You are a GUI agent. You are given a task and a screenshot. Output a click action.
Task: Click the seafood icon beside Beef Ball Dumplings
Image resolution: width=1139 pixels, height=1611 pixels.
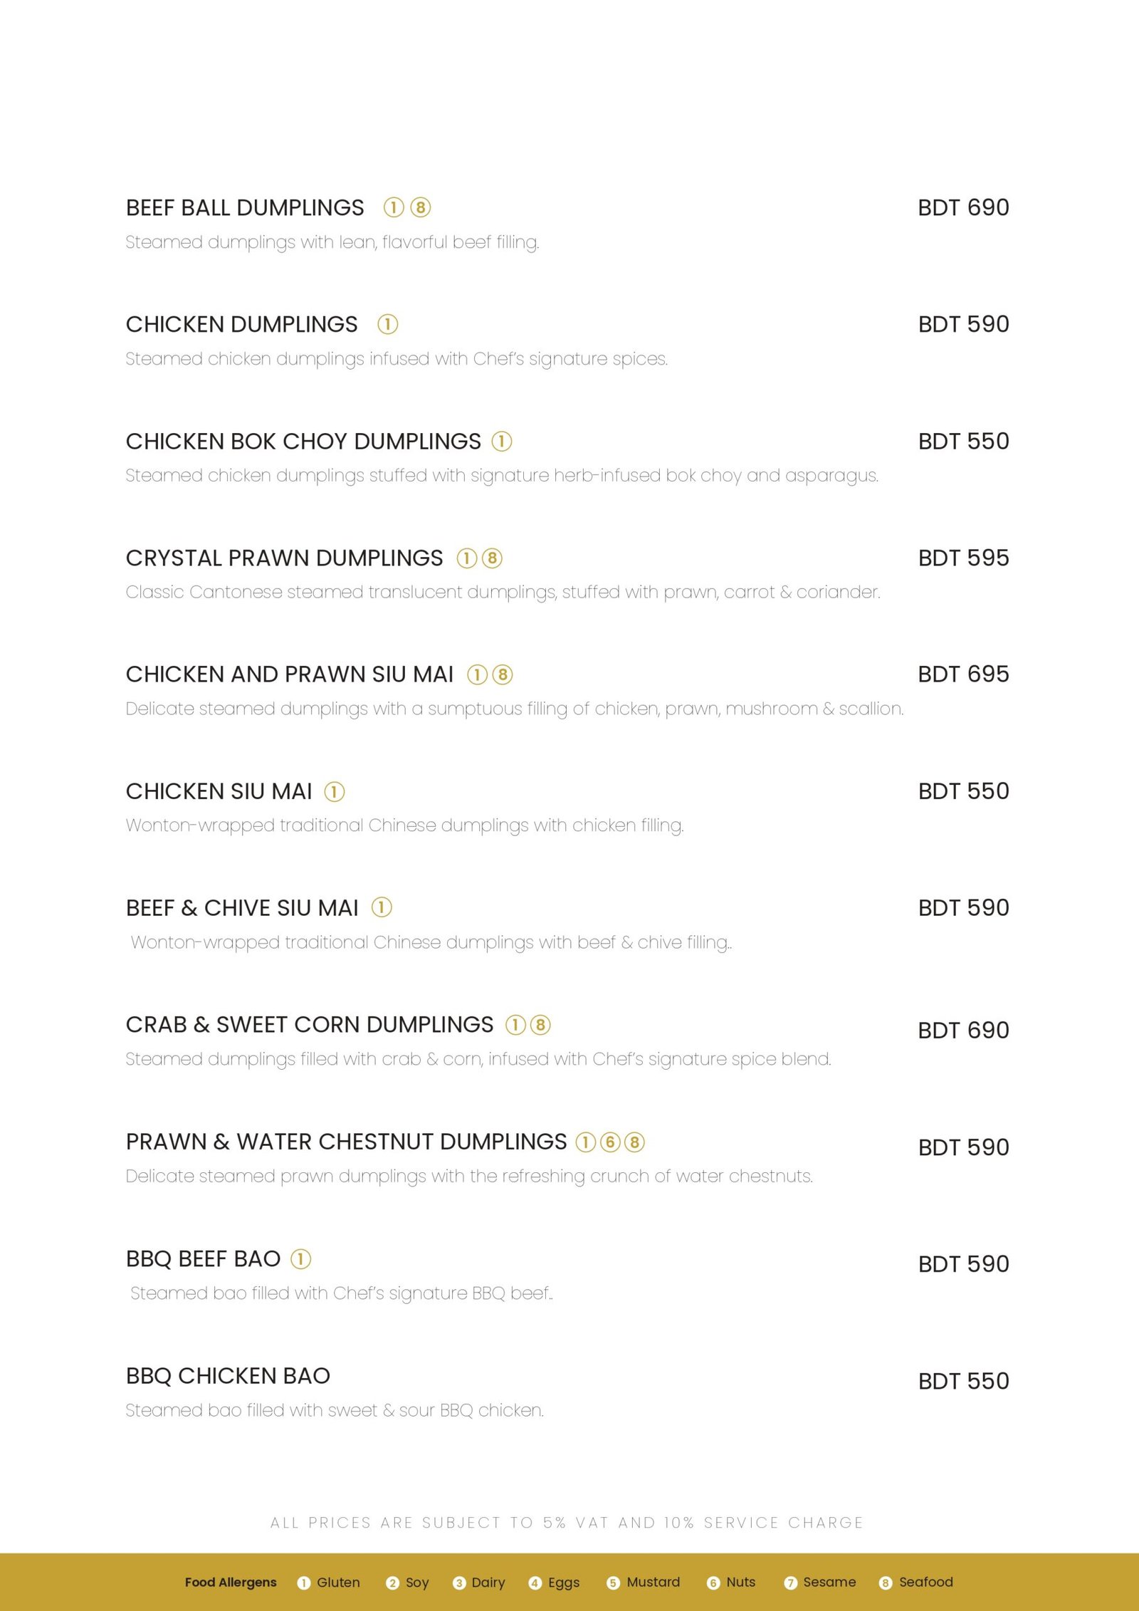(421, 207)
